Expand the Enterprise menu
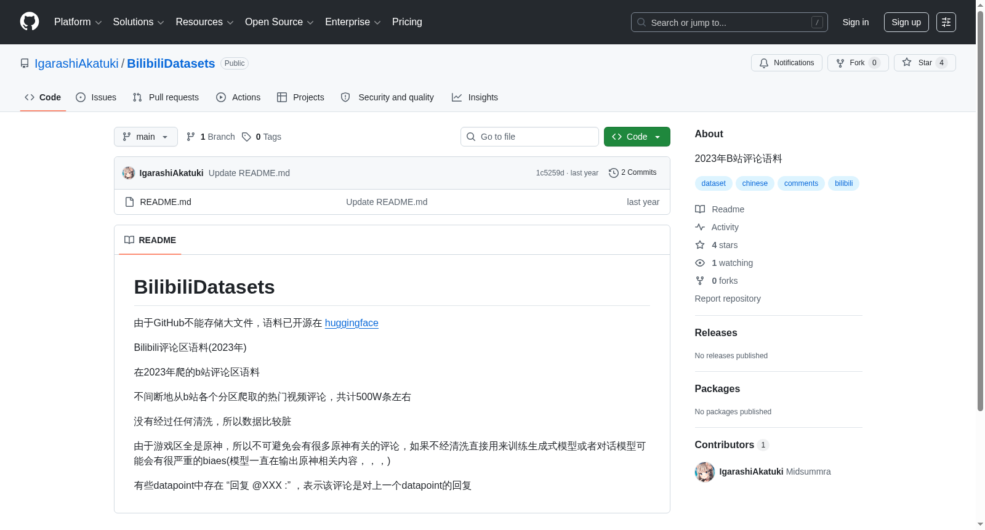The height and width of the screenshot is (530, 985). (353, 22)
